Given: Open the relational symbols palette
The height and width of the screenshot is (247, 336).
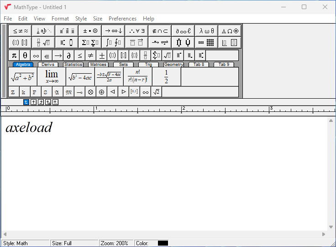Looking at the screenshot, I should (x=20, y=31).
